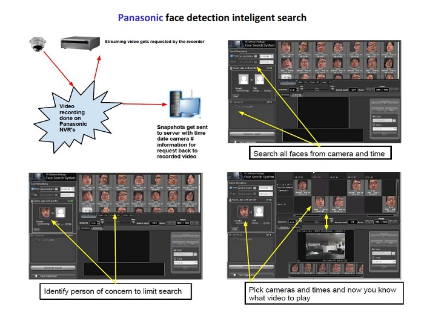Click Clear button in top-right window
The height and width of the screenshot is (327, 424).
click(236, 96)
